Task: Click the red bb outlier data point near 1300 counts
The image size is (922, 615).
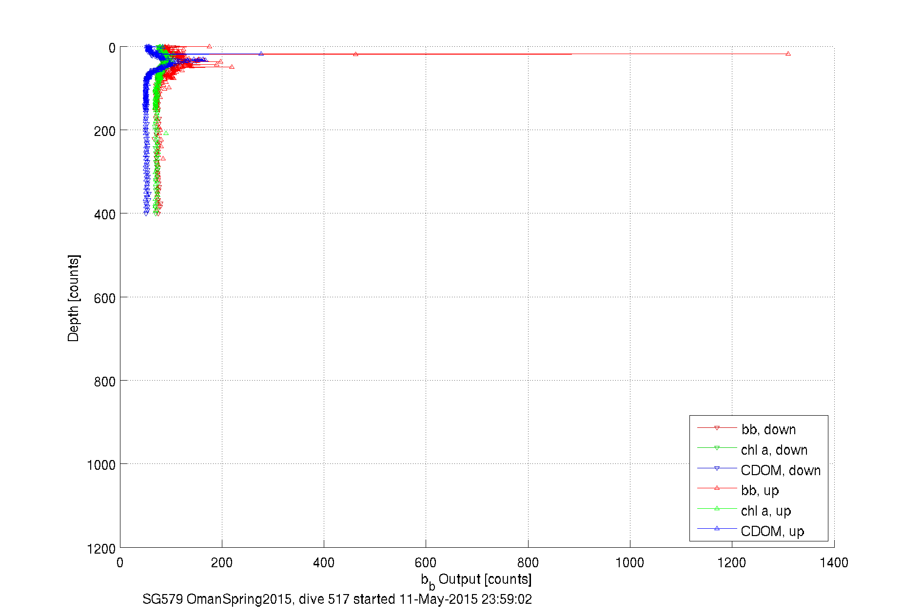Action: [788, 54]
